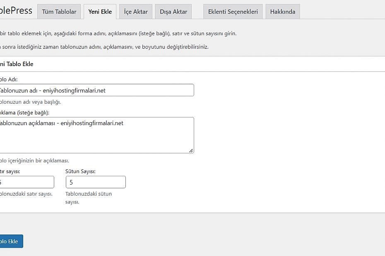Image resolution: width=385 pixels, height=256 pixels.
Task: Collapse the Yeni Tablo Ekle panel header
Action: 17,64
